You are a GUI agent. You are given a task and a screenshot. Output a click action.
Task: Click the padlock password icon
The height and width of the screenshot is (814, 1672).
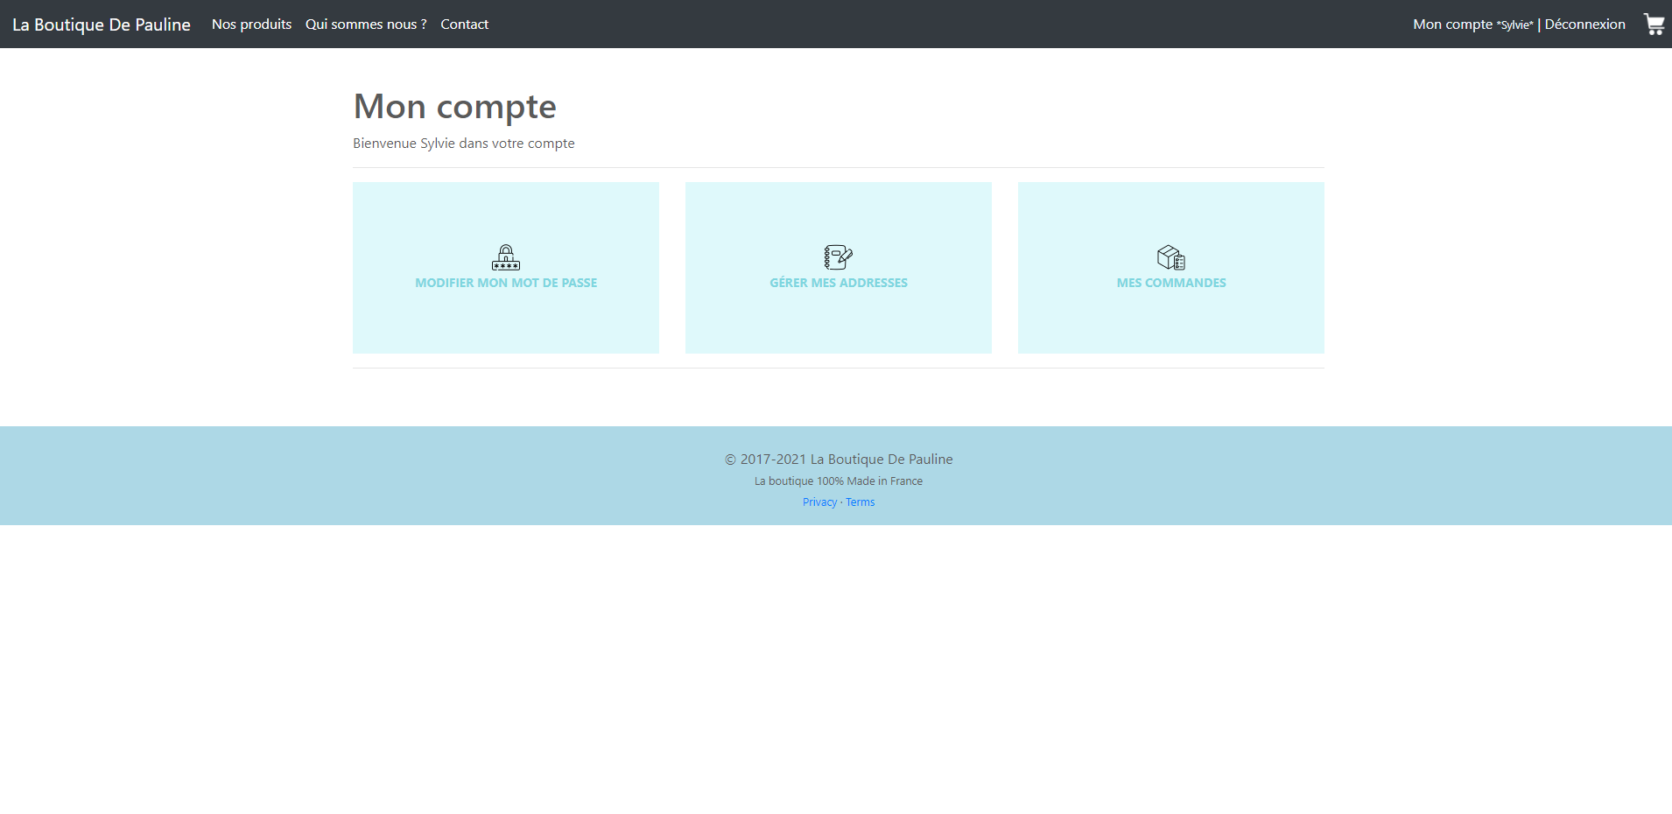click(506, 256)
